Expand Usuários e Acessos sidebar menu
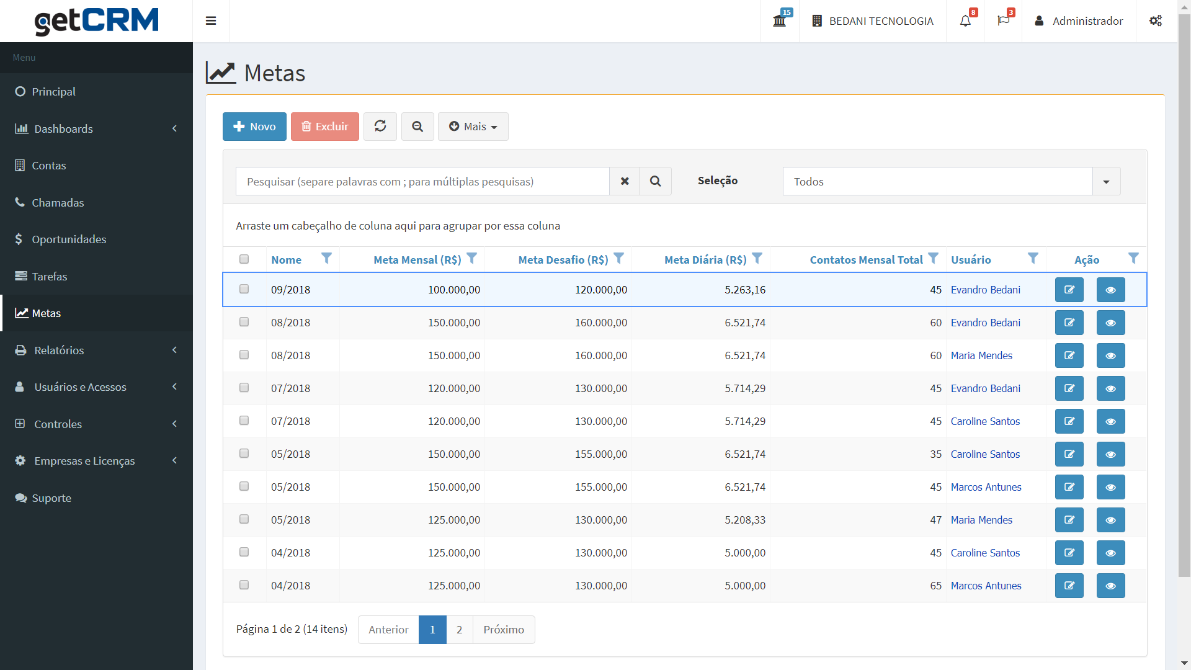Screen dimensions: 1191x670 (96, 387)
